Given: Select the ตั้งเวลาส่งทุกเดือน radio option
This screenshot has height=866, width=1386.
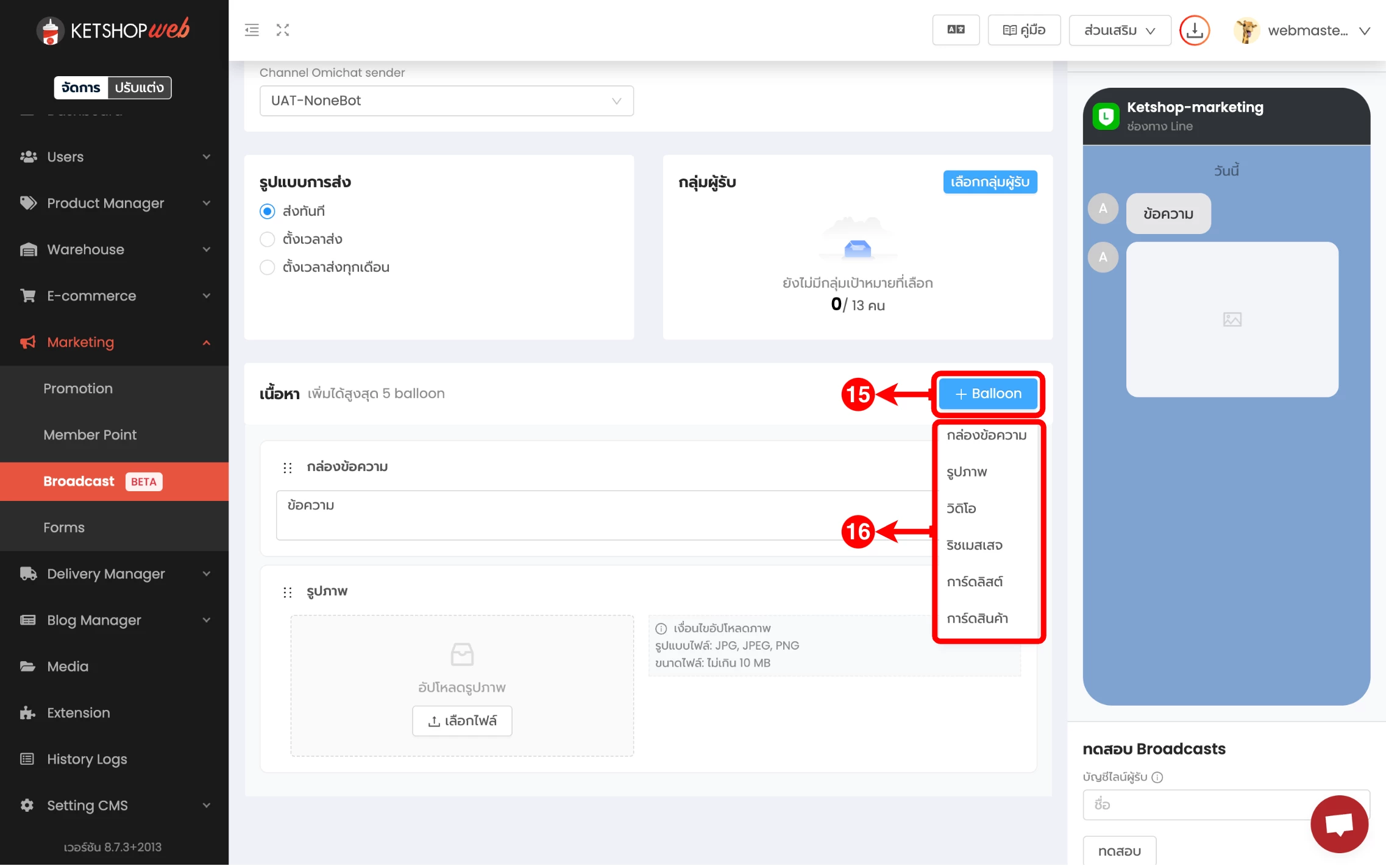Looking at the screenshot, I should [268, 268].
